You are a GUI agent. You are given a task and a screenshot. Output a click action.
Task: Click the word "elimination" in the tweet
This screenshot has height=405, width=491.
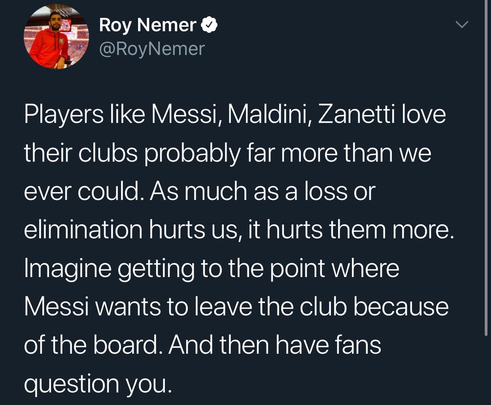coord(83,230)
